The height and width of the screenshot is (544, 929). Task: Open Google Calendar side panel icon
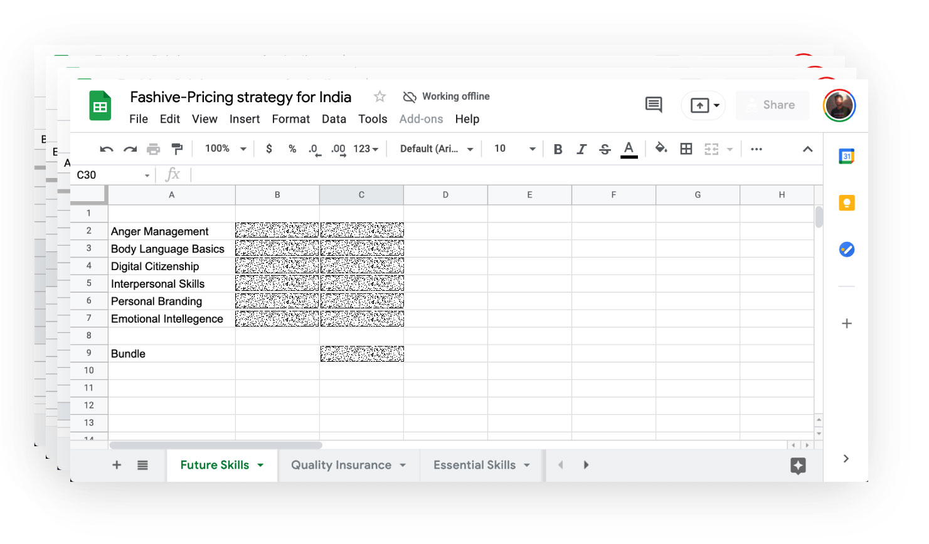click(x=846, y=157)
